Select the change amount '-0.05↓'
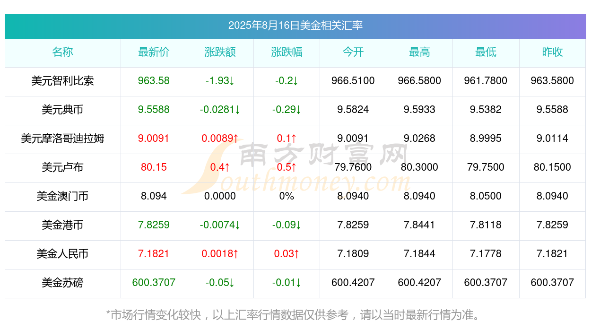The height and width of the screenshot is (330, 591). click(220, 283)
